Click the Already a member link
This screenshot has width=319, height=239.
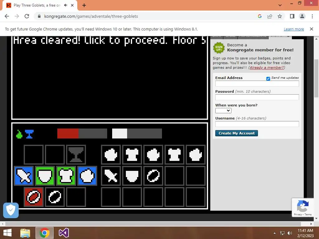pos(267,68)
